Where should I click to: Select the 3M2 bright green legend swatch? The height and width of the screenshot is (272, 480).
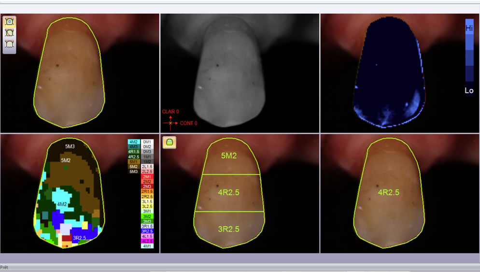click(x=147, y=216)
